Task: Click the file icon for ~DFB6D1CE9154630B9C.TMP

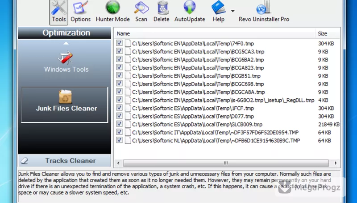Action: [128, 140]
